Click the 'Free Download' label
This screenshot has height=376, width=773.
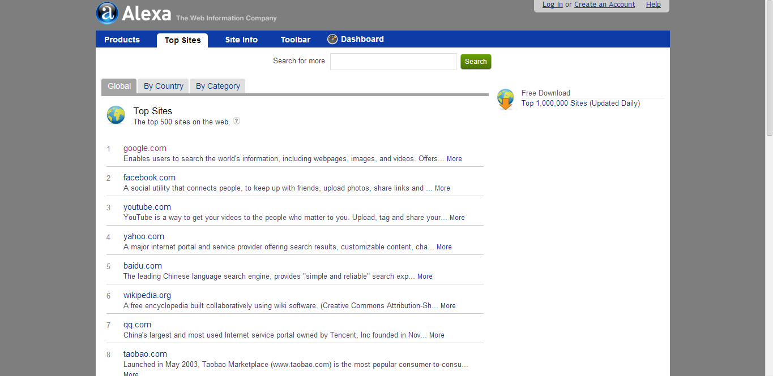[546, 93]
